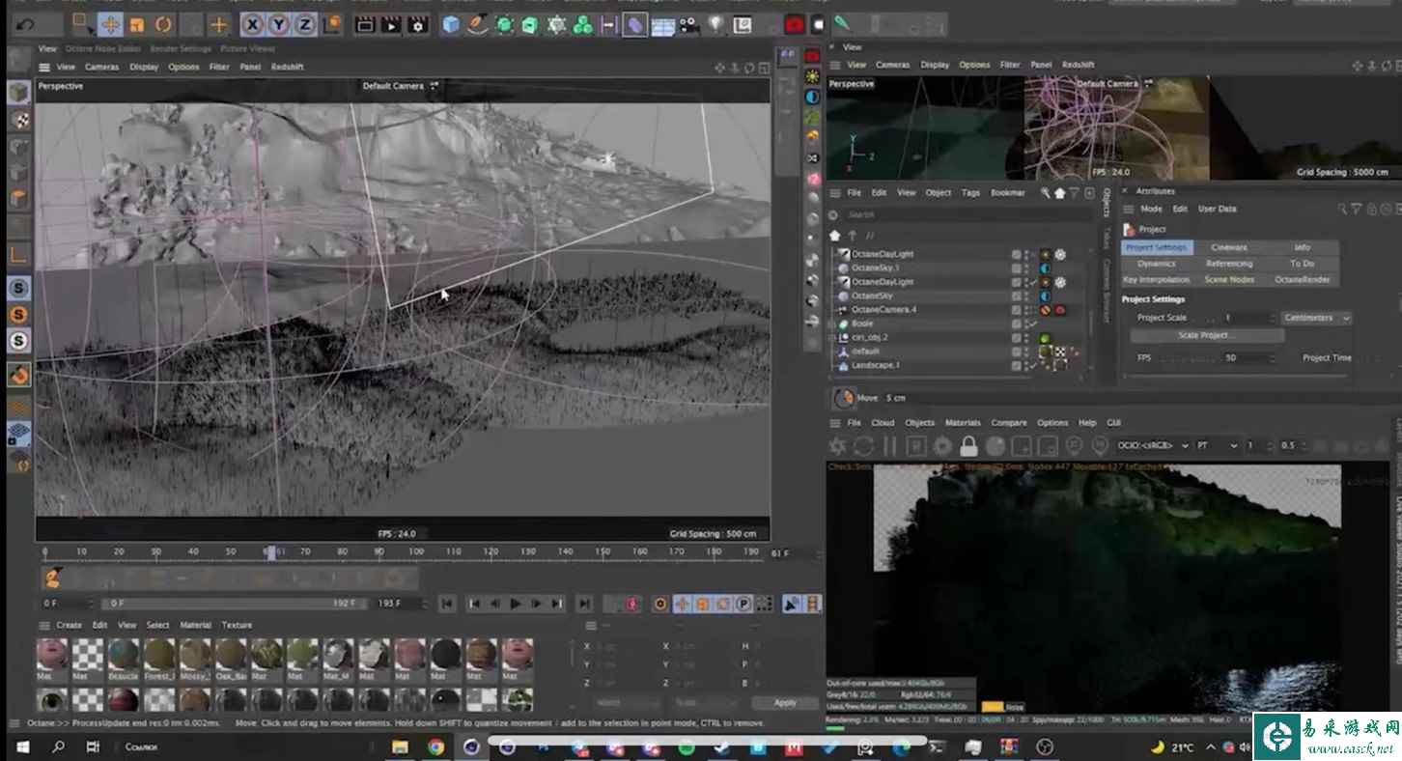Add a Cube primitive object
Viewport: 1402px width, 761px height.
coord(451,24)
